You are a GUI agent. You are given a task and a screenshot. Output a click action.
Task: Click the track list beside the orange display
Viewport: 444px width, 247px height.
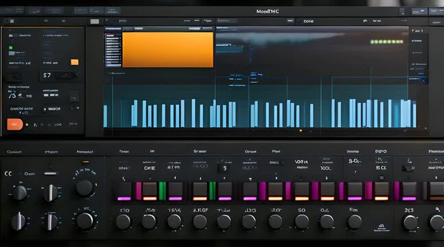(x=113, y=49)
